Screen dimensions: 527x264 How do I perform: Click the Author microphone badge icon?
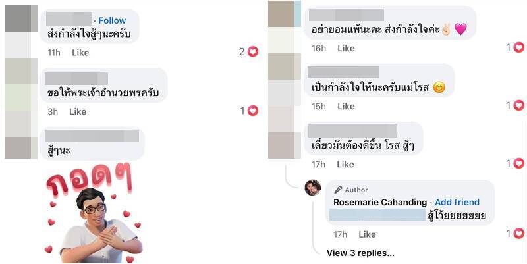coord(338,190)
